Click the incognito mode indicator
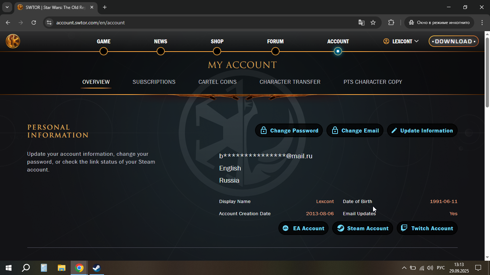 [x=439, y=23]
